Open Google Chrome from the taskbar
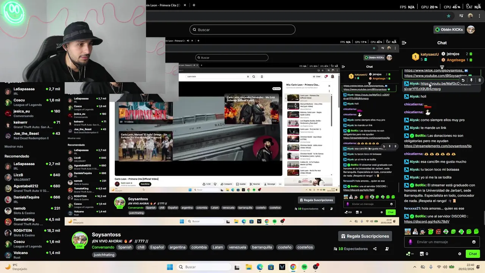 click(293, 267)
